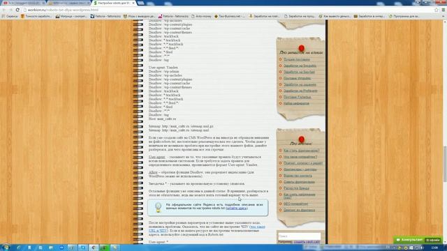
Task: Bookmark this page with the star icon
Action: coord(436,10)
